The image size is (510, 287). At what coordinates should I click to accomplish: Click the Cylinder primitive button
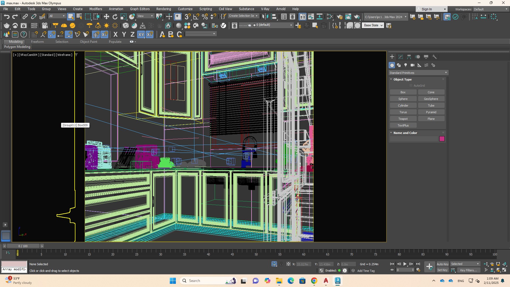click(x=403, y=105)
